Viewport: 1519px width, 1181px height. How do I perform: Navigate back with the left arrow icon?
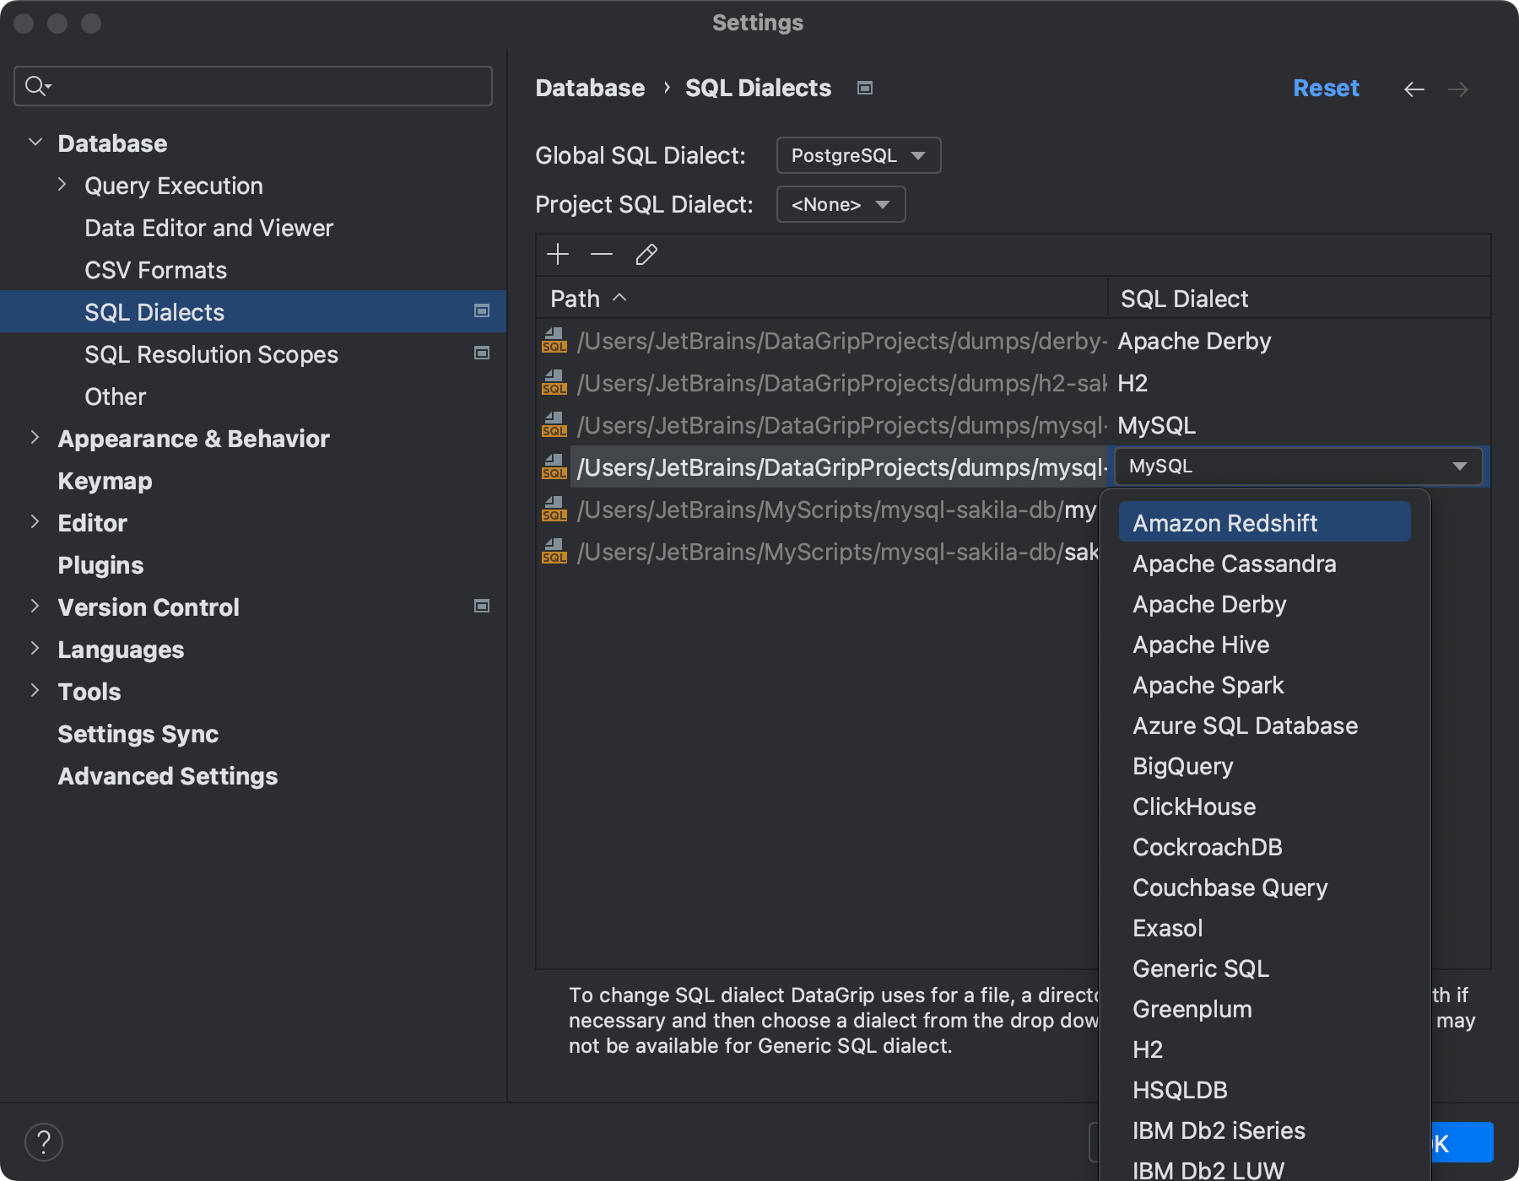pos(1414,89)
